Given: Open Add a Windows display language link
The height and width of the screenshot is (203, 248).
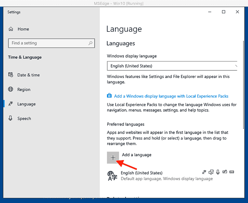Looking at the screenshot, I should pos(171,96).
